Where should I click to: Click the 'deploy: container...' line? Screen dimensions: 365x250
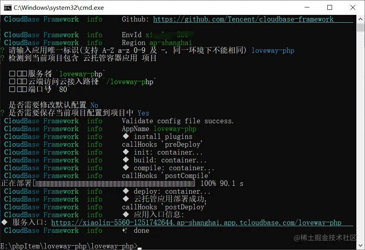tap(167, 191)
